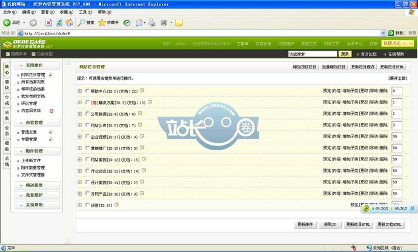
Task: Open the 文件(F) menu
Action: click(10, 12)
